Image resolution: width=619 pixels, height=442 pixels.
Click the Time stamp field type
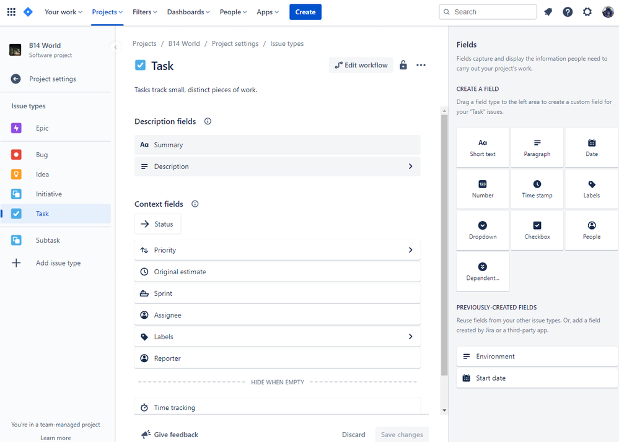coord(537,189)
